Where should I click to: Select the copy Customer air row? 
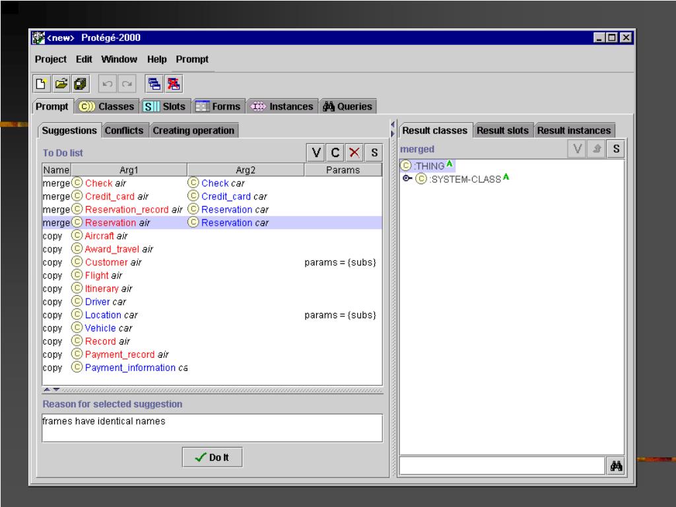tap(212, 262)
